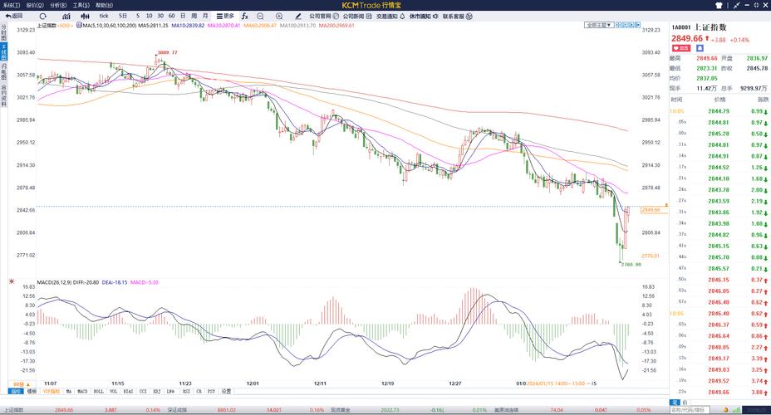Click the first chart layout icon beside 全部主图
Image resolution: width=771 pixels, height=415 pixels.
[619, 25]
